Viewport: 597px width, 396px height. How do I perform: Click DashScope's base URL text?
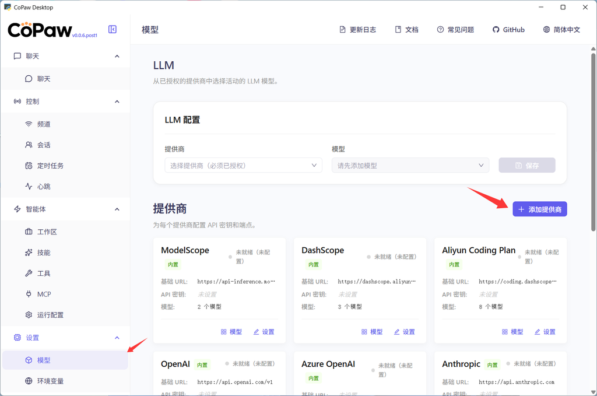pyautogui.click(x=377, y=281)
